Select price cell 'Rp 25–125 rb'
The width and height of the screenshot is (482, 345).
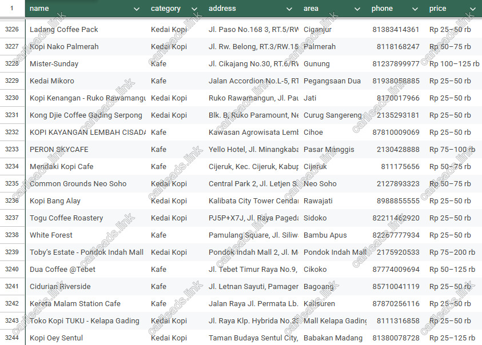pos(454,338)
